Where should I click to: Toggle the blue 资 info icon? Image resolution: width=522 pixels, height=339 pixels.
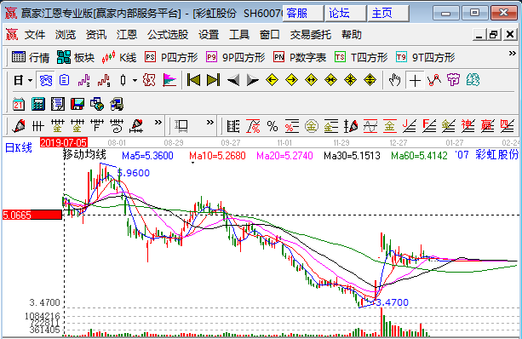[46, 80]
